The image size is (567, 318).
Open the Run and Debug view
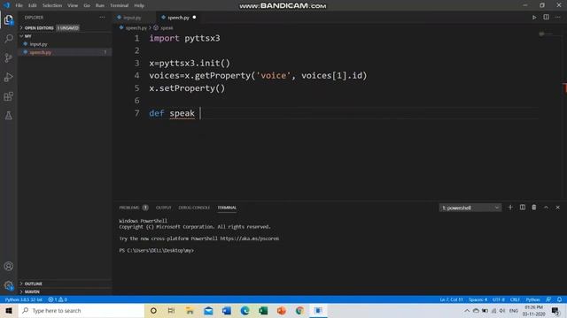click(8, 77)
